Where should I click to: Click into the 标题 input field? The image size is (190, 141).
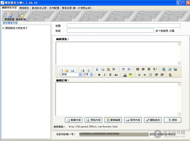[123, 25]
